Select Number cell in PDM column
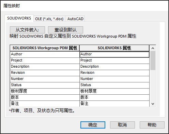This screenshot has height=134, width=169. (45, 79)
